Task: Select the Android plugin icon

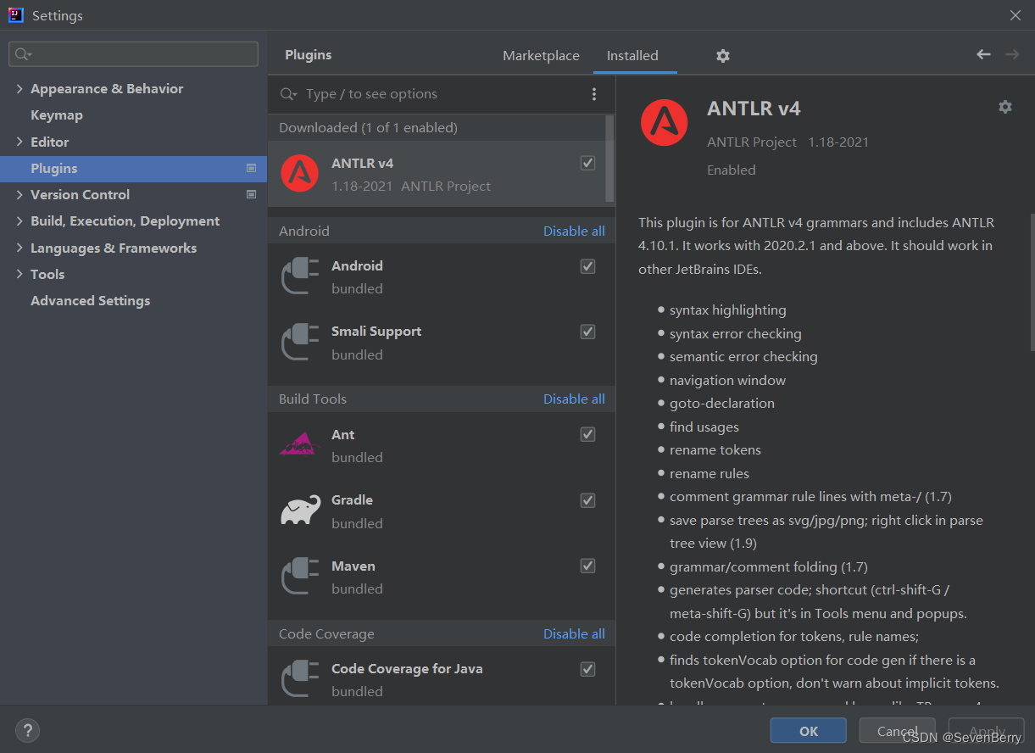Action: click(298, 276)
